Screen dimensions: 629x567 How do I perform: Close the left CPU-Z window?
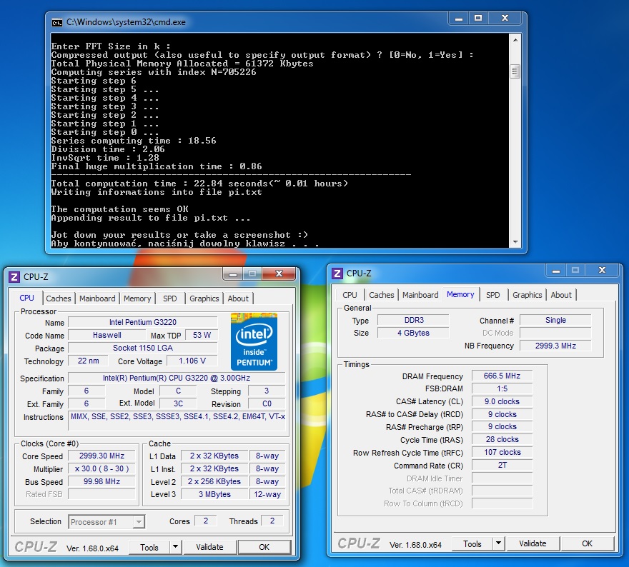click(279, 274)
